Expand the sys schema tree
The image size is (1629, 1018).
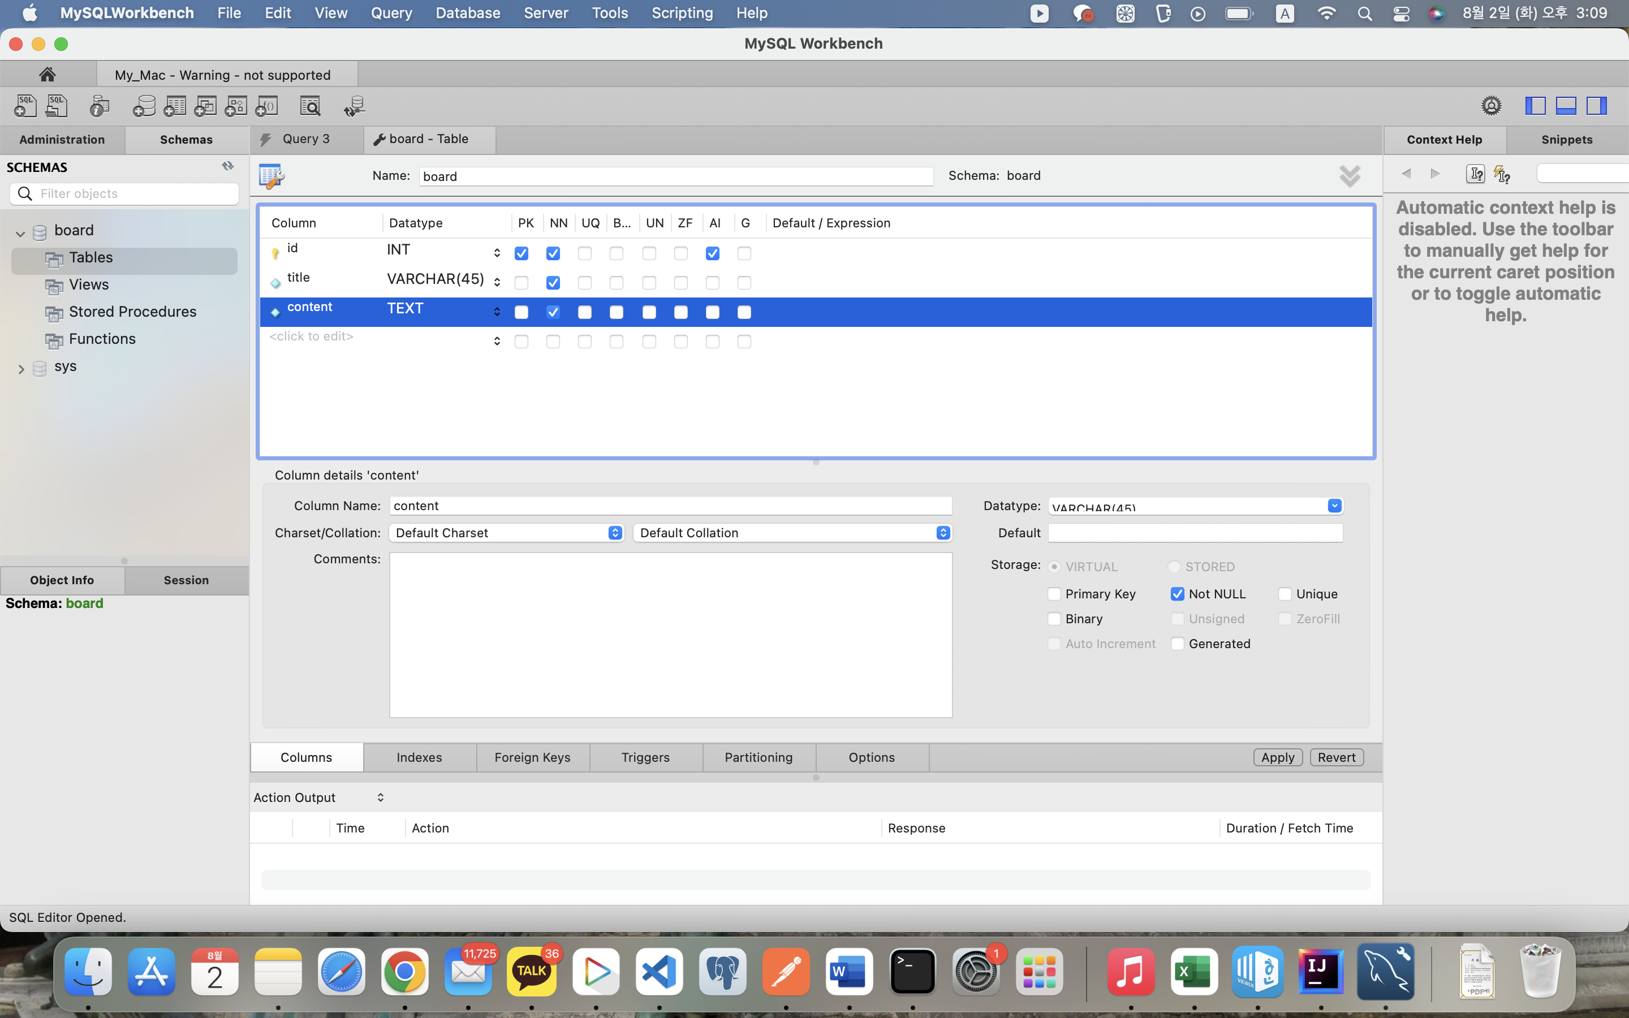click(21, 368)
